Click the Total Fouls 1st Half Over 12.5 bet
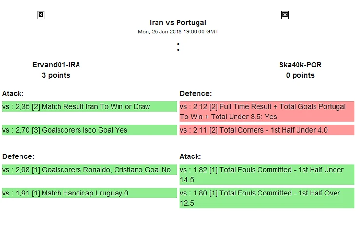356x234 pixels. coord(266,198)
